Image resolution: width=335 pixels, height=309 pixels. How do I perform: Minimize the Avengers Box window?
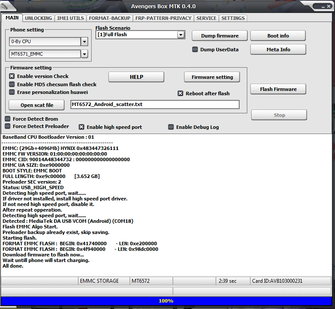pos(323,7)
